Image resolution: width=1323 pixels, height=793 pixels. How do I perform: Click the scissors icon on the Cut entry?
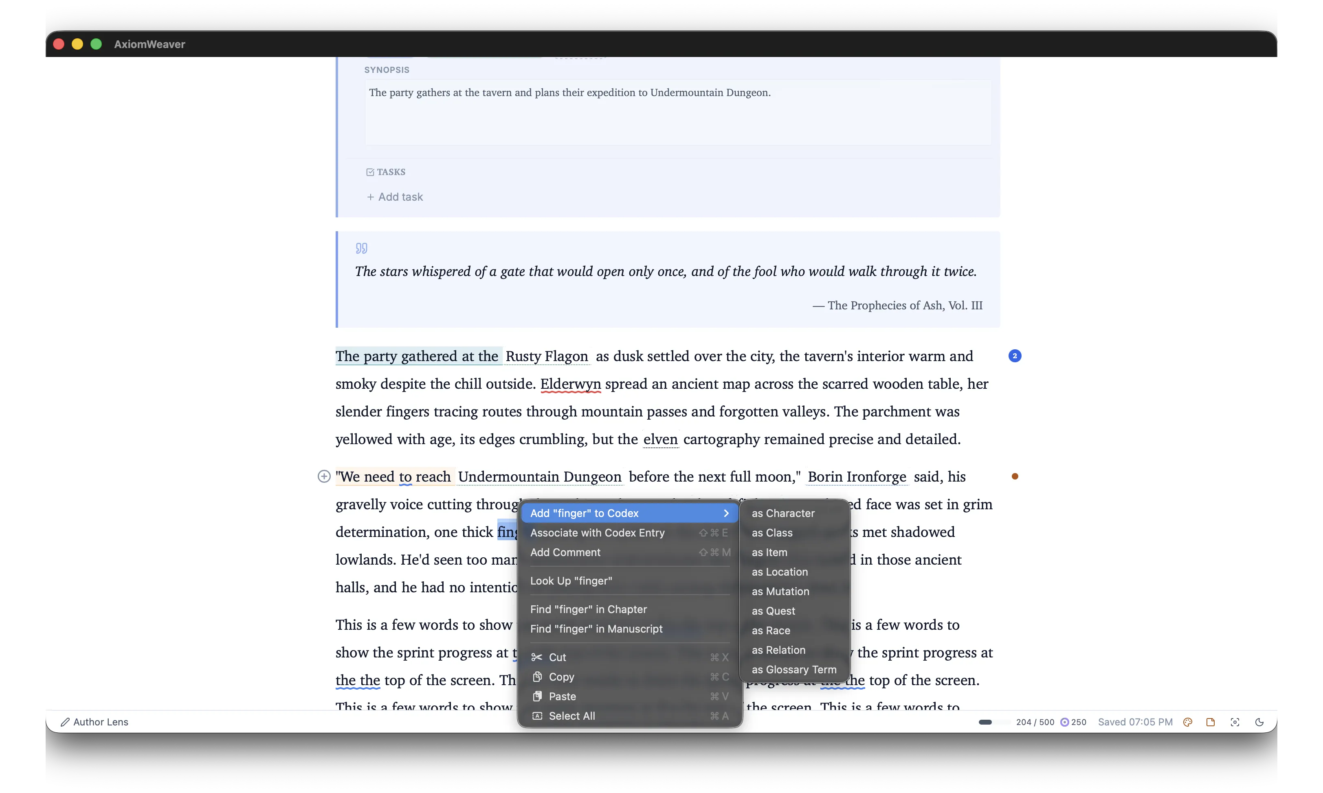point(538,657)
